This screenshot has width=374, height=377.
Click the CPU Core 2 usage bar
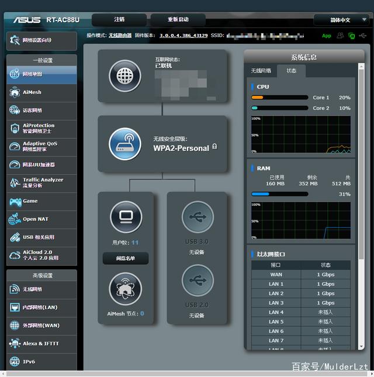tap(279, 108)
